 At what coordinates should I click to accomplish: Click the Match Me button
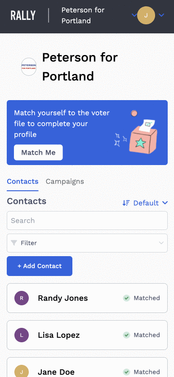click(x=38, y=152)
